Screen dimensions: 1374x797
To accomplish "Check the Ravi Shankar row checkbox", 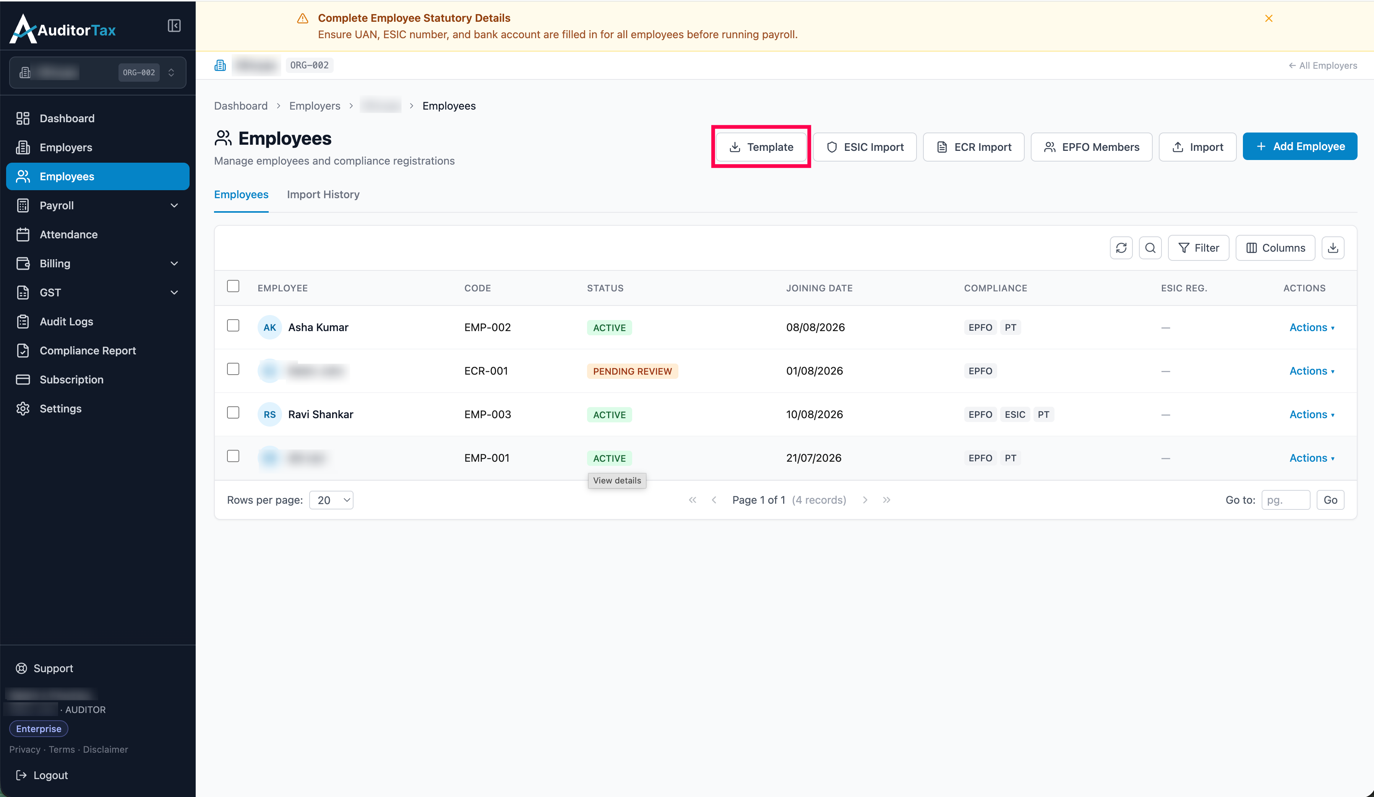I will (x=233, y=412).
